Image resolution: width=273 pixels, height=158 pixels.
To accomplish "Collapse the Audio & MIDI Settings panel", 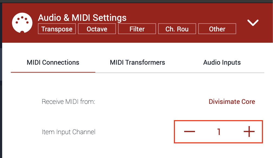I will click(253, 23).
